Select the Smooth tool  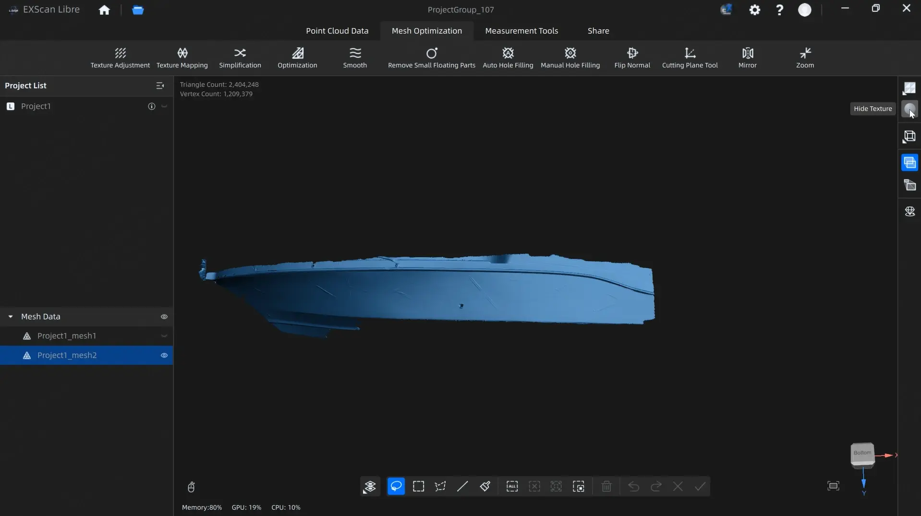pos(355,58)
